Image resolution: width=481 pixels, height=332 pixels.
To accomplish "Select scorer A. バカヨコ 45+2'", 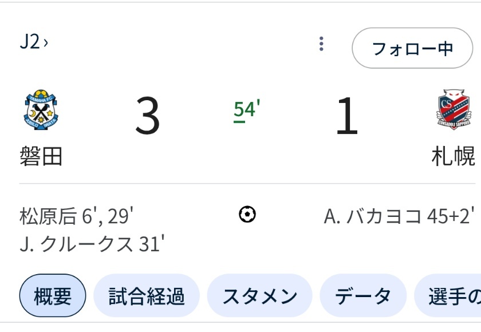I will click(x=399, y=216).
